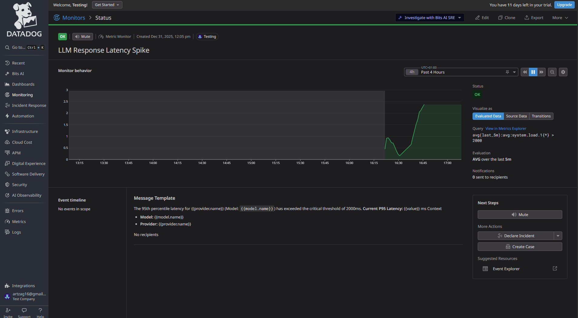Click the pin time range icon
The width and height of the screenshot is (578, 318).
pos(507,72)
